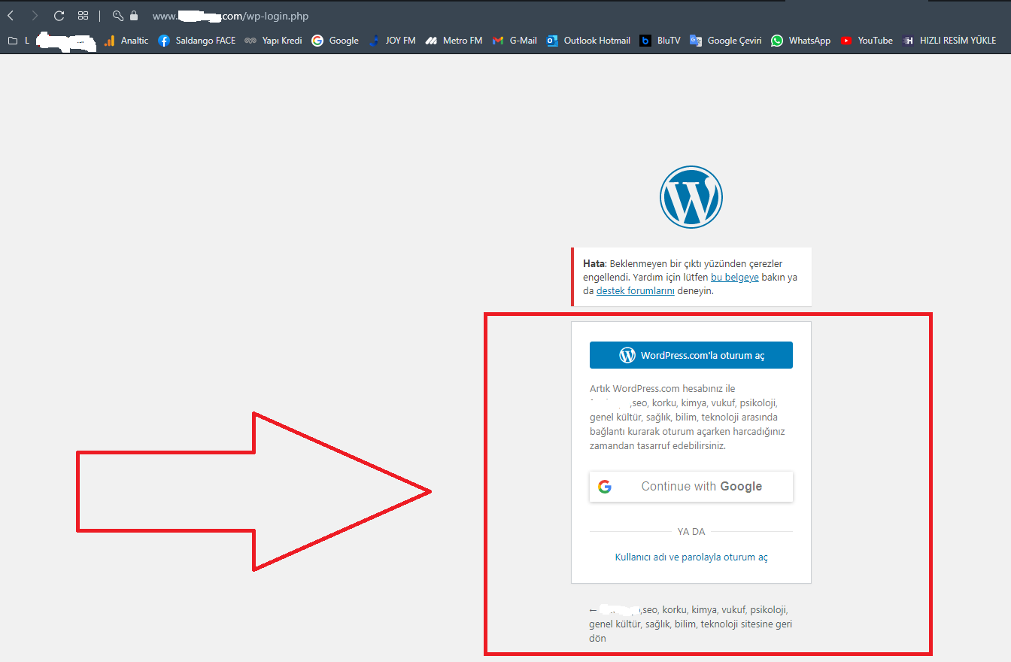Open the Google Çeviri bookmark

[726, 41]
